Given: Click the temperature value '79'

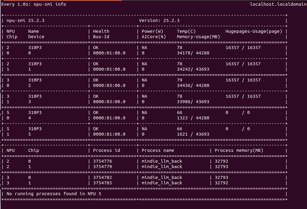Looking at the screenshot, I should (180, 80).
